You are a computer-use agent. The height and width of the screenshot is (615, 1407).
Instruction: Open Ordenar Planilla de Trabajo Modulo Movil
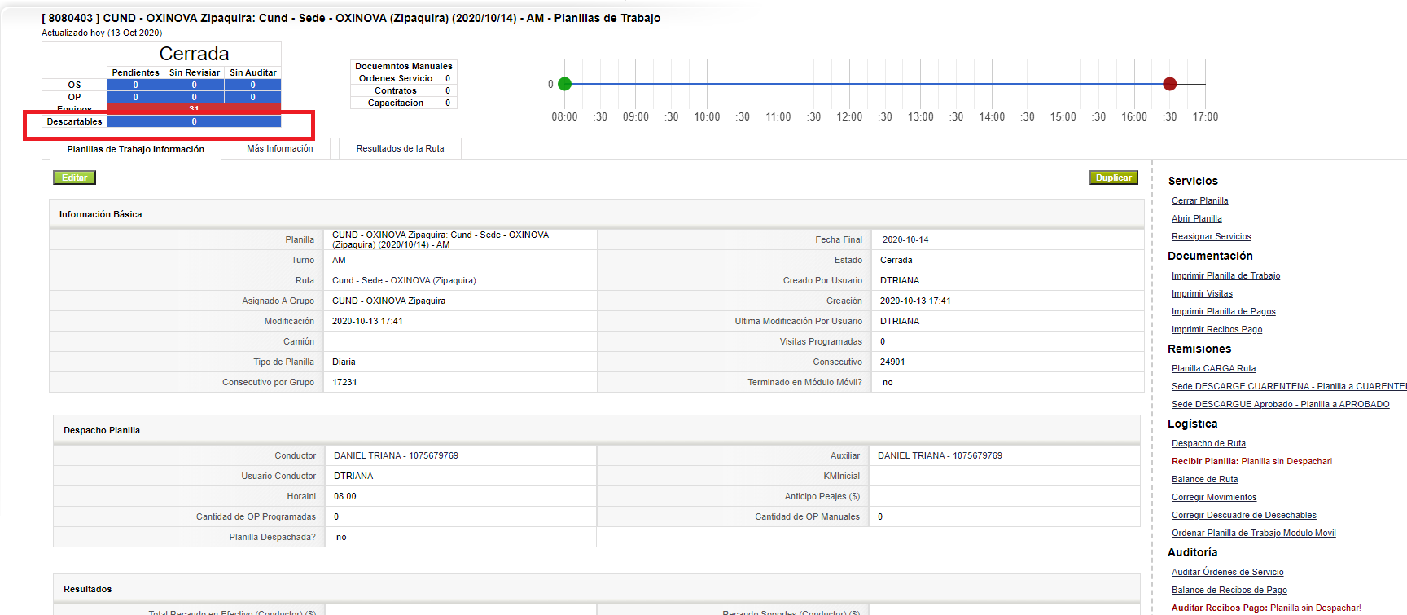coord(1253,533)
